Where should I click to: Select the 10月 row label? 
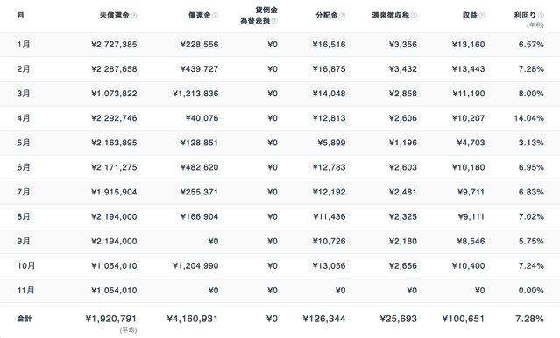pyautogui.click(x=26, y=266)
